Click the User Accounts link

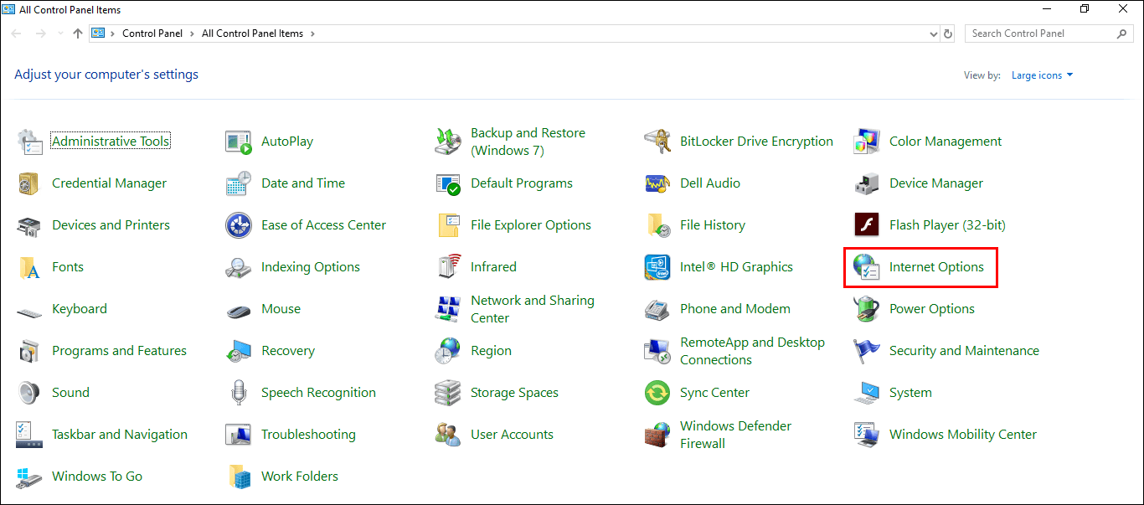pyautogui.click(x=512, y=435)
